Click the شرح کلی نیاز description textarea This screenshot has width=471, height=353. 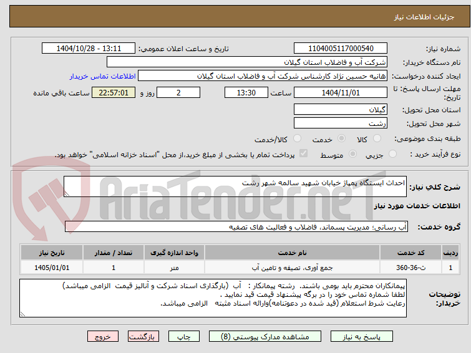click(x=235, y=186)
